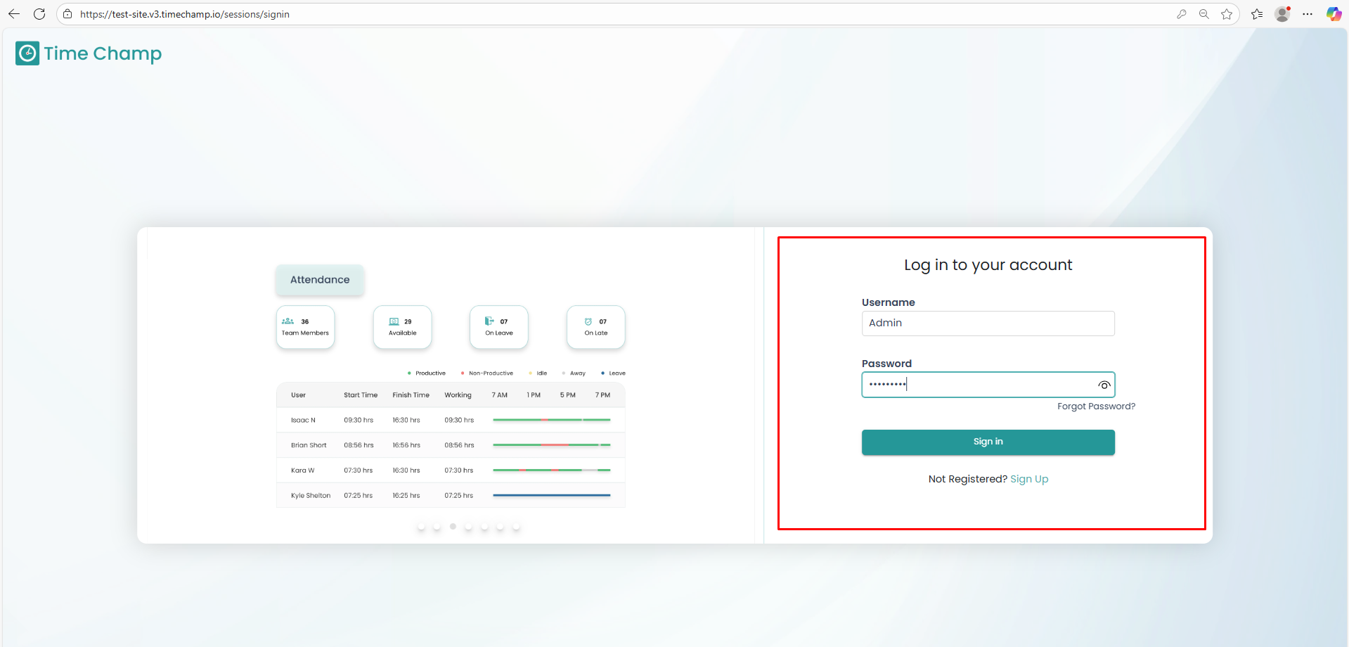The height and width of the screenshot is (647, 1349).
Task: Select the highlighted active carousel dot
Action: 453,526
